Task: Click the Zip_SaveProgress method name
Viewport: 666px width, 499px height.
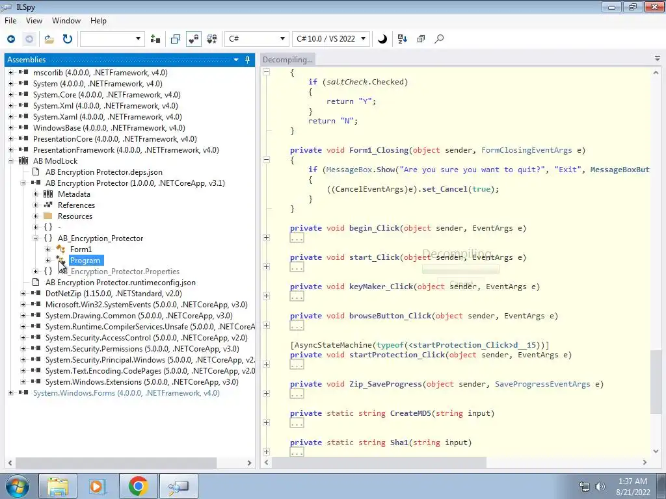Action: 386,384
